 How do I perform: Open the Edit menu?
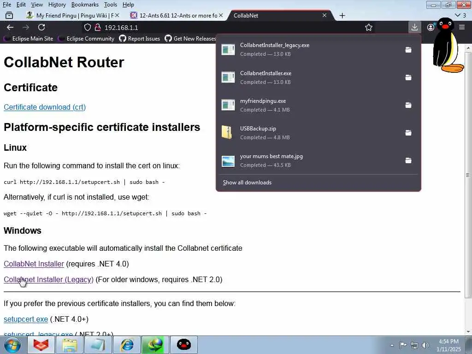pyautogui.click(x=21, y=5)
